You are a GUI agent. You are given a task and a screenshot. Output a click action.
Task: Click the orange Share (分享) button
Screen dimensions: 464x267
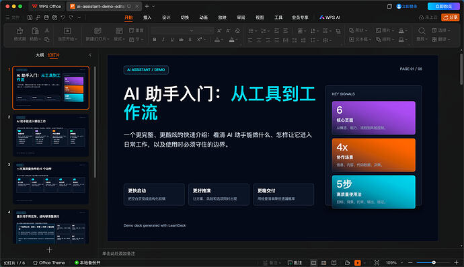pyautogui.click(x=450, y=17)
